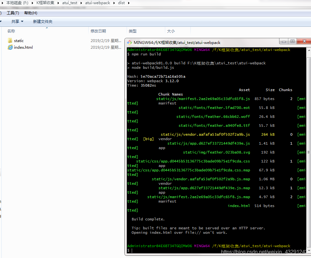The height and width of the screenshot is (258, 311).
Task: Click the terminal vertical scrollbar thumb
Action: click(309, 152)
